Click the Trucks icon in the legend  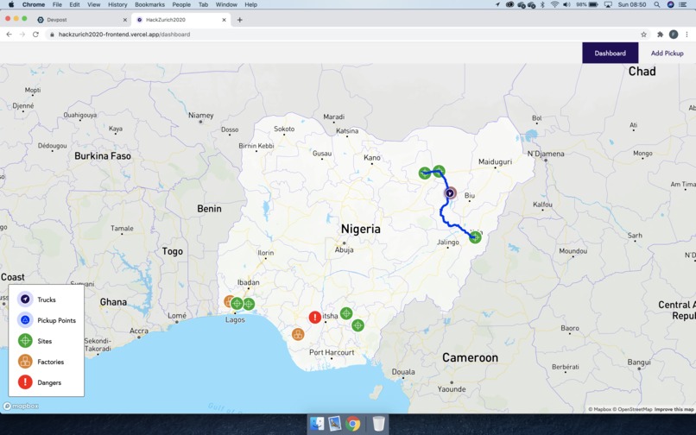(x=25, y=299)
